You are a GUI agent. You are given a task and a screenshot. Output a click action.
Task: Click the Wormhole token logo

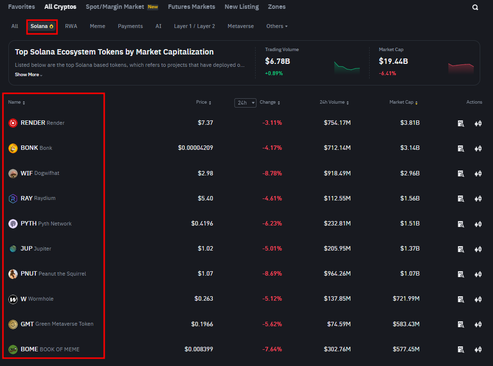(x=13, y=299)
